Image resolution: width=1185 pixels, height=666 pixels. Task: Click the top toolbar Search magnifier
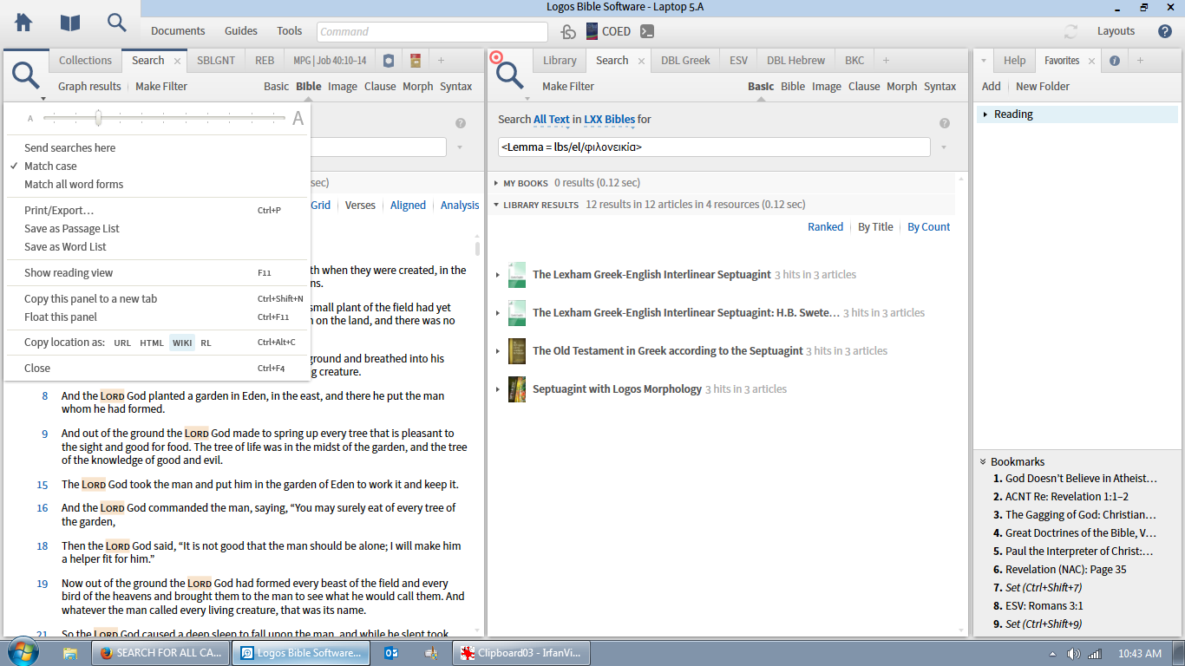pyautogui.click(x=117, y=23)
